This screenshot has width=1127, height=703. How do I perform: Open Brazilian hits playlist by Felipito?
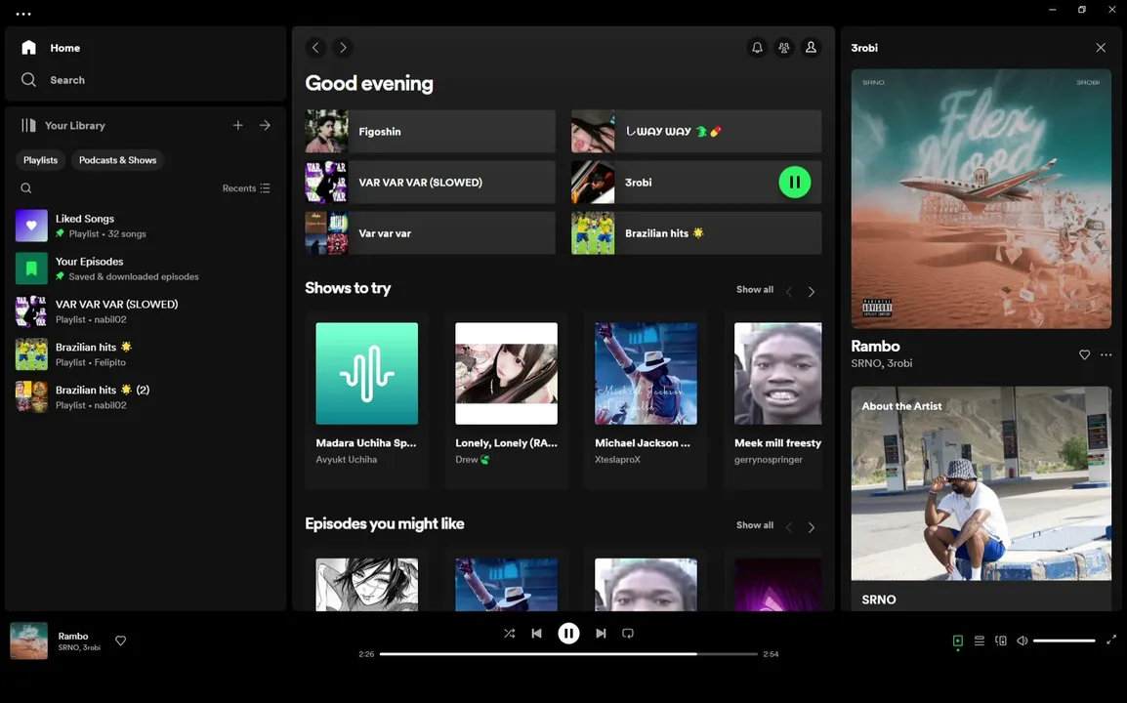146,354
